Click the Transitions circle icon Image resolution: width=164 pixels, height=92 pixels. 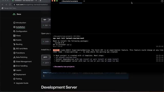(14, 53)
